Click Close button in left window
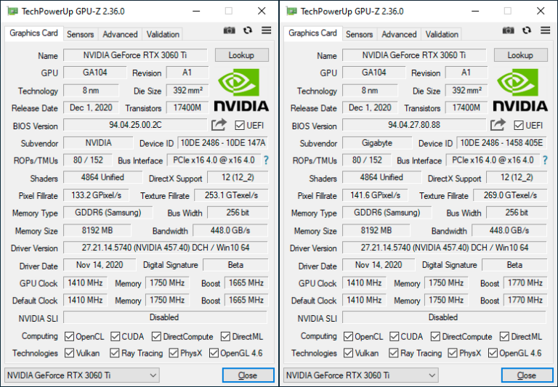 pyautogui.click(x=248, y=375)
